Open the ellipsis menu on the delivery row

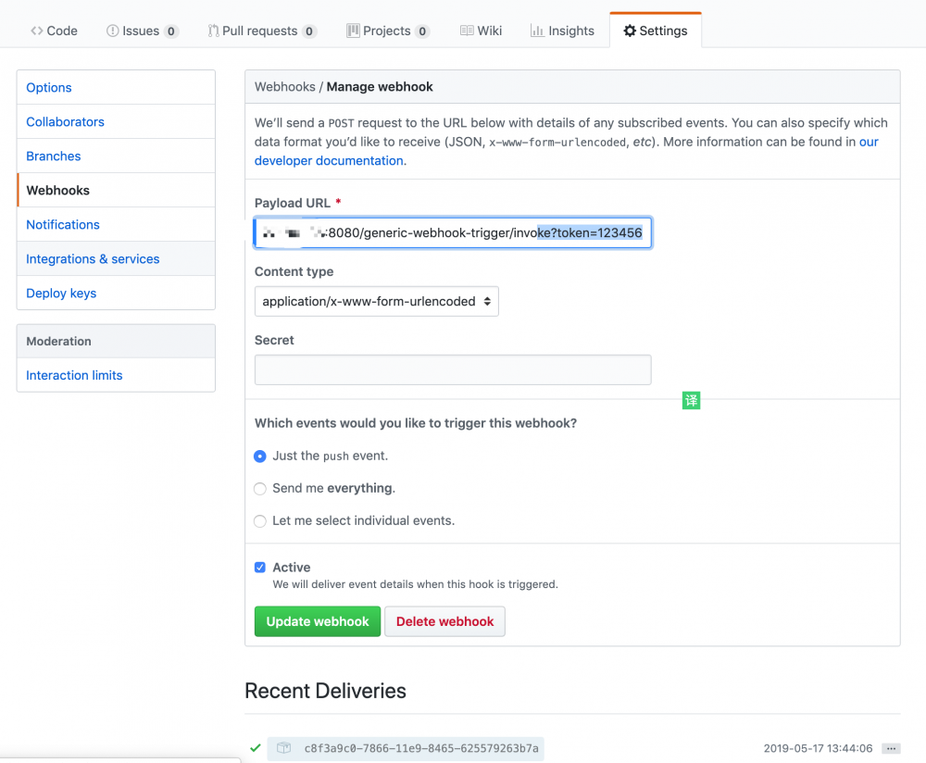(891, 748)
